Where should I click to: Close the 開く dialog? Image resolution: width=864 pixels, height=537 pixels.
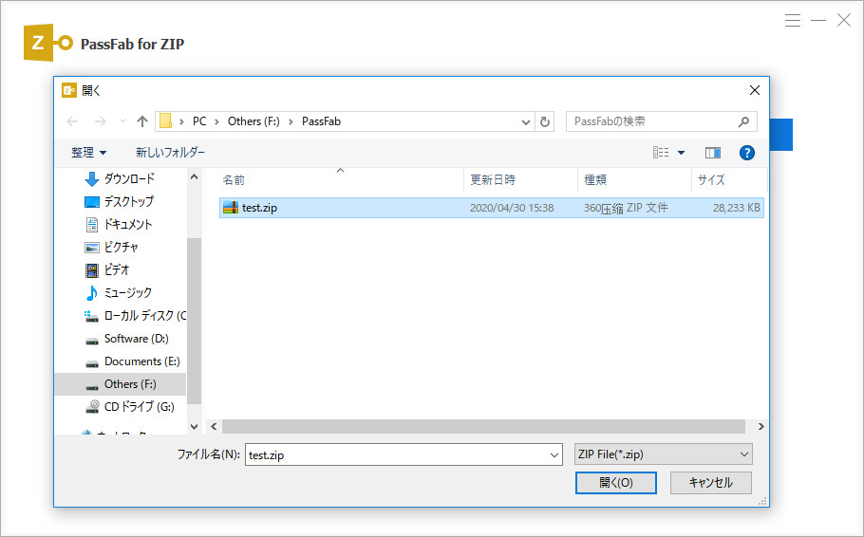(x=755, y=90)
